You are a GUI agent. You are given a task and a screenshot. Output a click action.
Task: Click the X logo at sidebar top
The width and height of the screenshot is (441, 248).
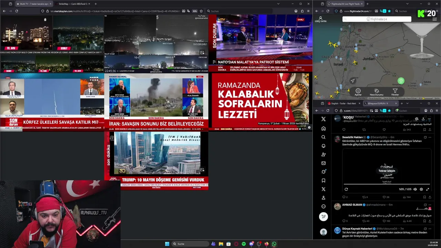[x=323, y=119]
